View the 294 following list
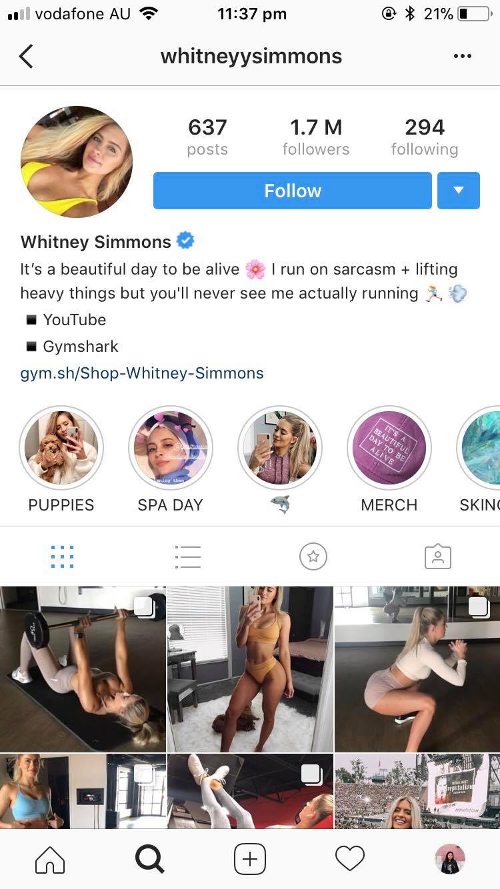This screenshot has width=500, height=889. coord(425,137)
